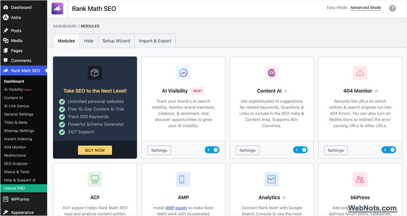Click the WPForms icon in sidebar
Image resolution: width=407 pixels, height=216 pixels.
tap(6, 199)
